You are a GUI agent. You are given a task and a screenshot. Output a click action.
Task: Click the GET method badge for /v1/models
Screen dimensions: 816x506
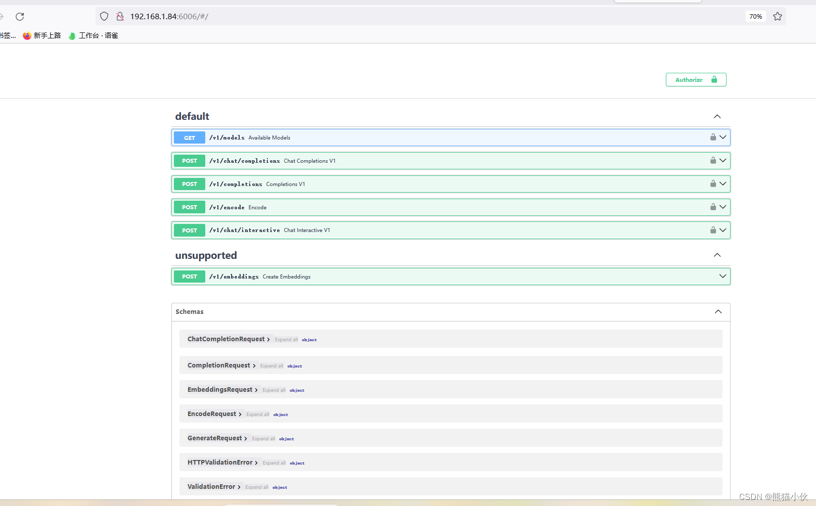(190, 137)
